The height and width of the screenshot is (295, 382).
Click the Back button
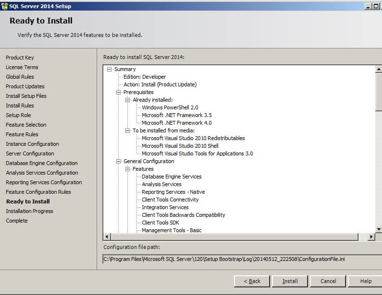click(252, 281)
